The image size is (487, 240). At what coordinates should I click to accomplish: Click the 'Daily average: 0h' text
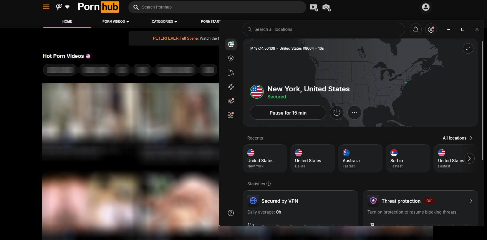[264, 212]
